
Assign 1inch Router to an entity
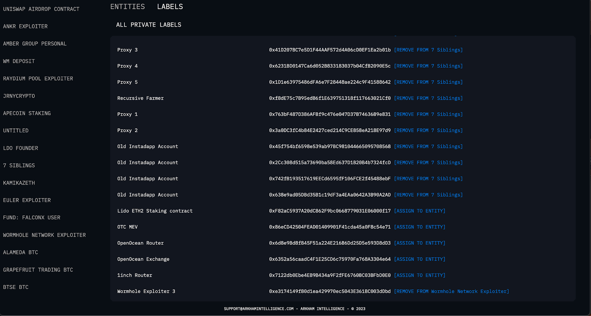[x=420, y=275]
